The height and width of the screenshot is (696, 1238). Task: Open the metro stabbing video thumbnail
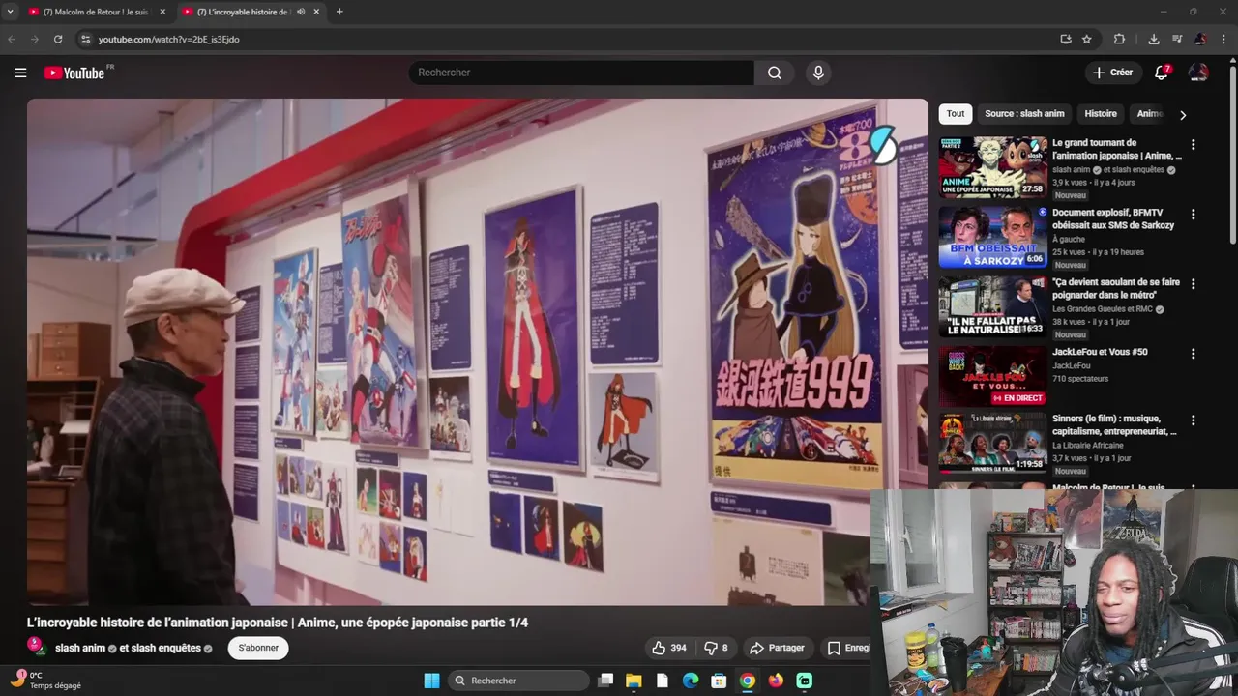(992, 306)
